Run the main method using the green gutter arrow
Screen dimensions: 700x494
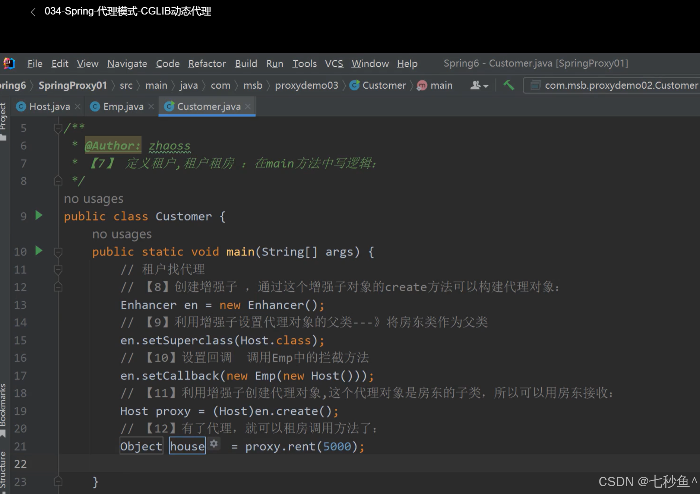(x=38, y=251)
